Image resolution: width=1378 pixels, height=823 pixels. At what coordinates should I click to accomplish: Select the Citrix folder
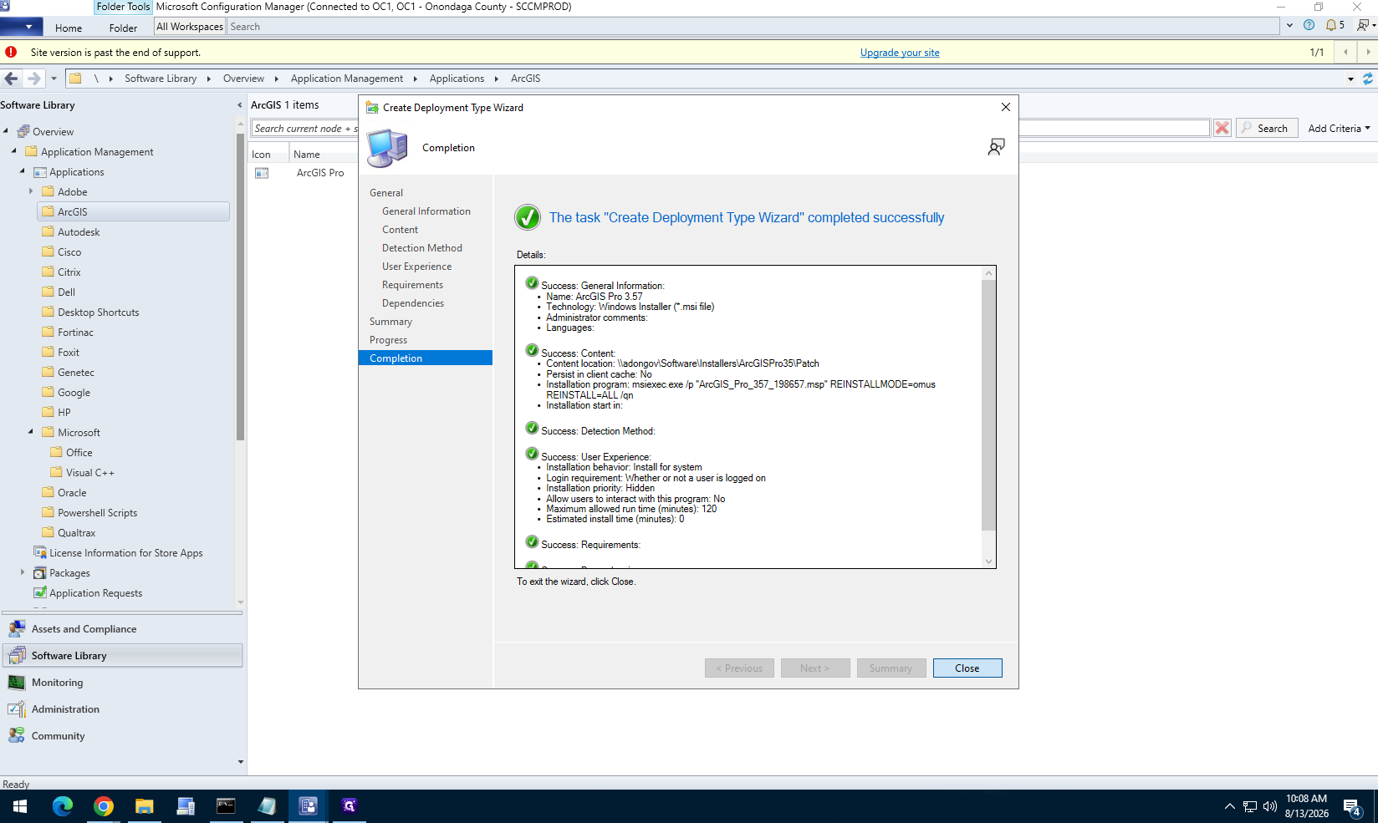tap(69, 272)
